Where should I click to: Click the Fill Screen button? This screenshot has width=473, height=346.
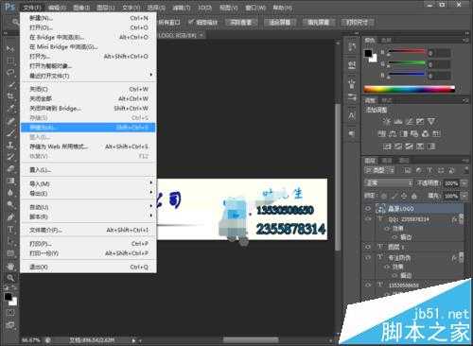[x=319, y=22]
